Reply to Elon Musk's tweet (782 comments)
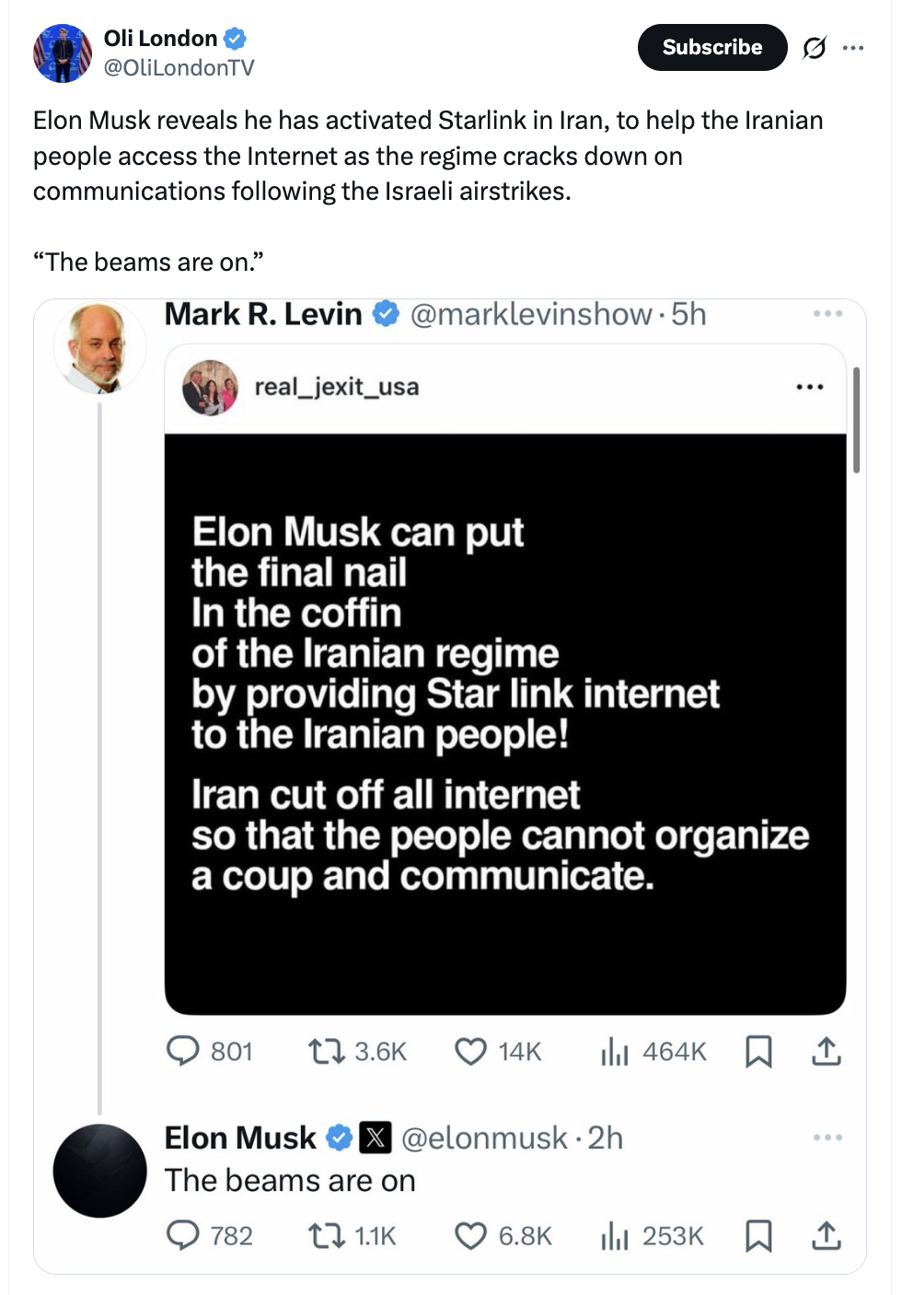The height and width of the screenshot is (1295, 902). (x=182, y=1235)
